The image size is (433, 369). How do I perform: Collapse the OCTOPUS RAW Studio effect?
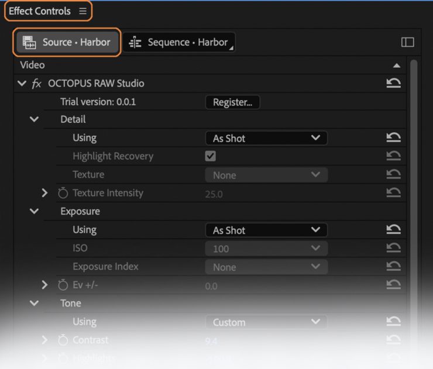[x=22, y=83]
